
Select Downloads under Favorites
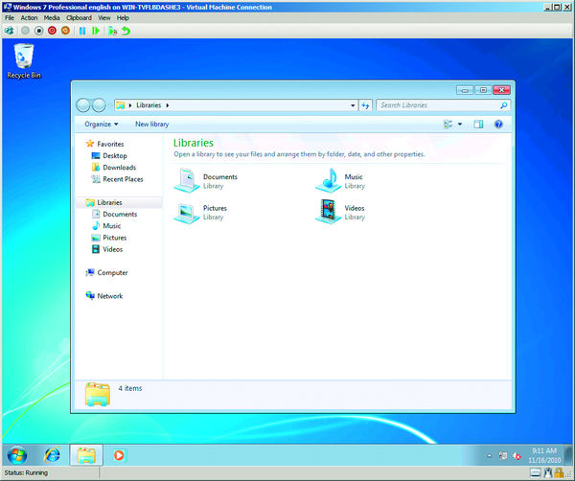pos(120,168)
